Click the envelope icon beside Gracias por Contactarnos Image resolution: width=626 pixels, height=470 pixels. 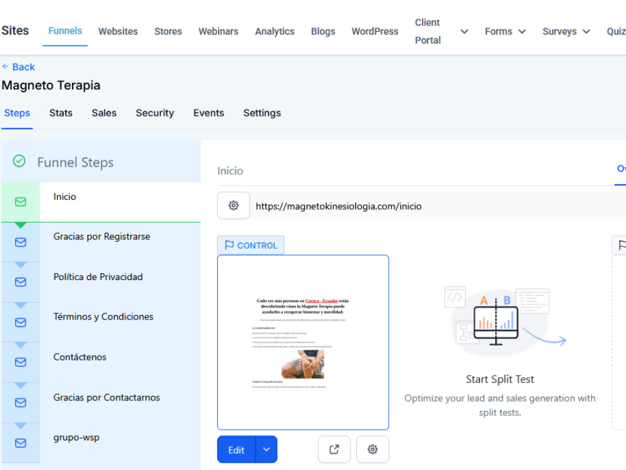click(x=21, y=402)
